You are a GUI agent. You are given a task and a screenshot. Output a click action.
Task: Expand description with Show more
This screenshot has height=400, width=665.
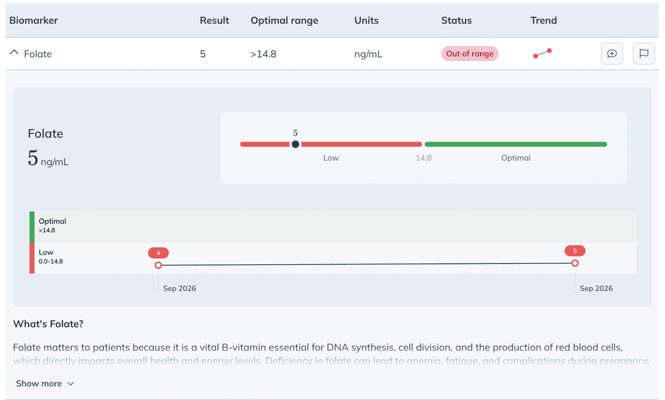(45, 384)
